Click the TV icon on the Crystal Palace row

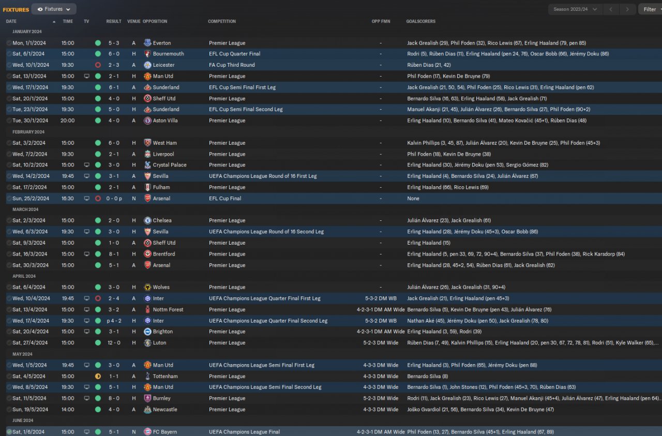pyautogui.click(x=86, y=165)
